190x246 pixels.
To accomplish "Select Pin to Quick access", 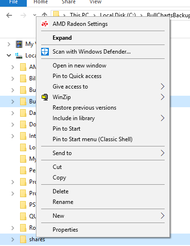I will tap(103, 76).
